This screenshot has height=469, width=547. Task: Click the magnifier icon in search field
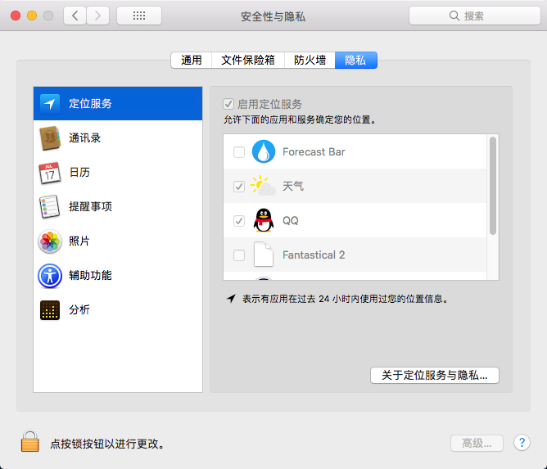454,16
